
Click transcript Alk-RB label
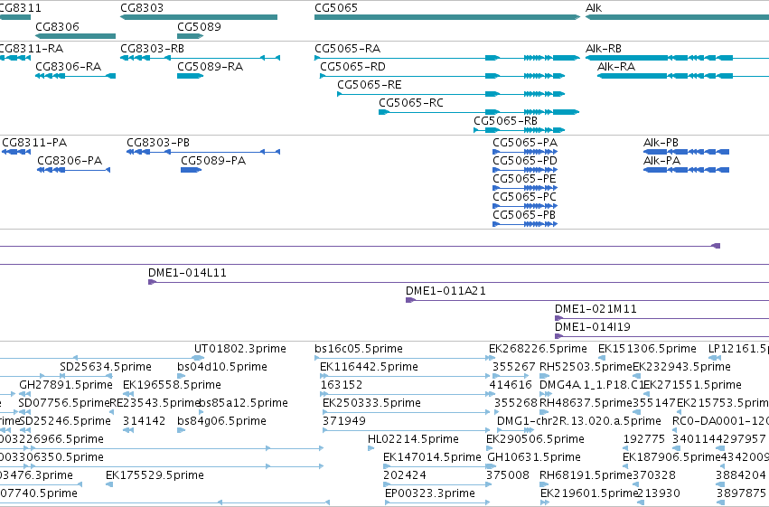click(604, 49)
